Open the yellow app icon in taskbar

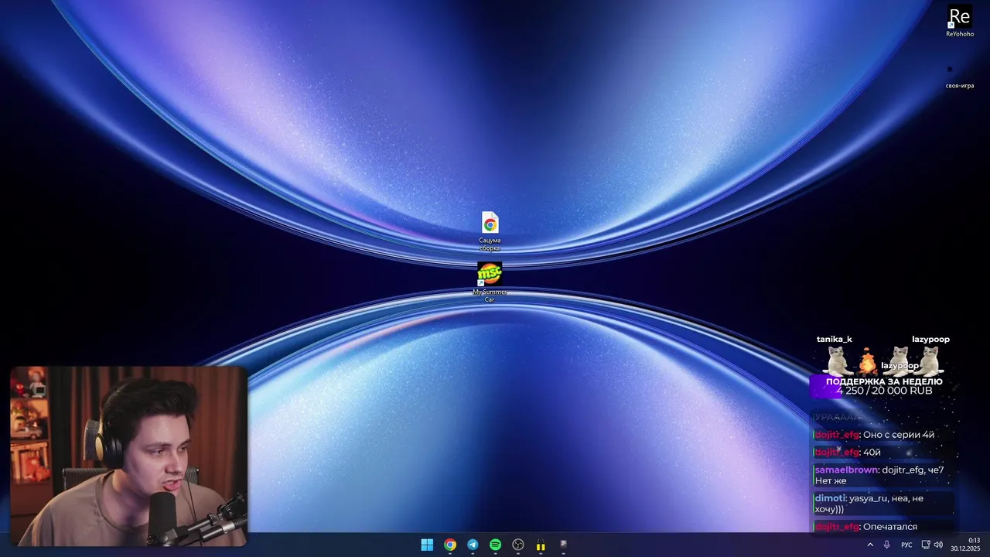[541, 545]
